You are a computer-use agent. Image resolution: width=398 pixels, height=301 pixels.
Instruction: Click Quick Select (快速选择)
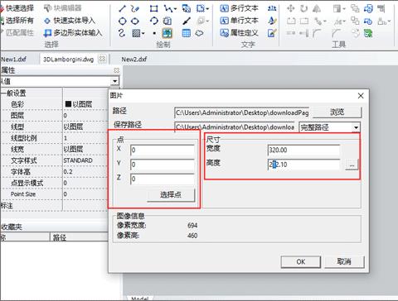pos(17,8)
